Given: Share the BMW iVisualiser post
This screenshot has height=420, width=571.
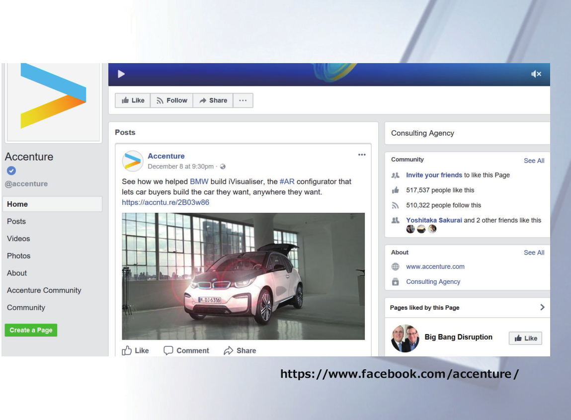Looking at the screenshot, I should (239, 350).
